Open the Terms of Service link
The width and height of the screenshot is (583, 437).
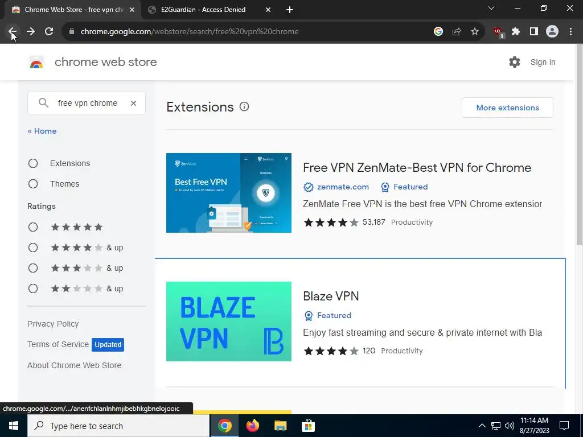tap(58, 344)
